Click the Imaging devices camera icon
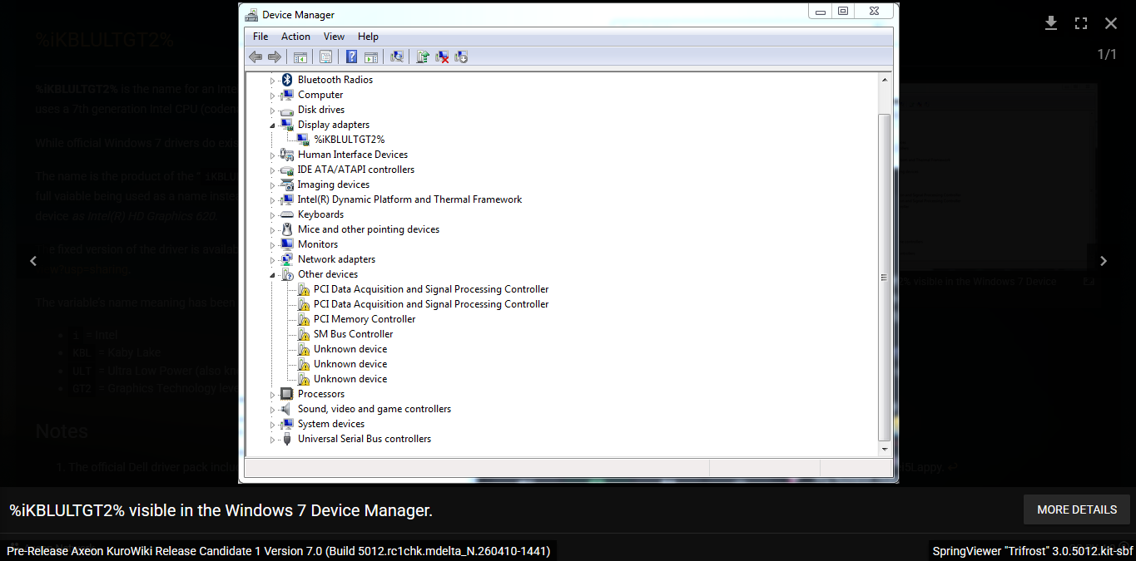 pyautogui.click(x=287, y=185)
